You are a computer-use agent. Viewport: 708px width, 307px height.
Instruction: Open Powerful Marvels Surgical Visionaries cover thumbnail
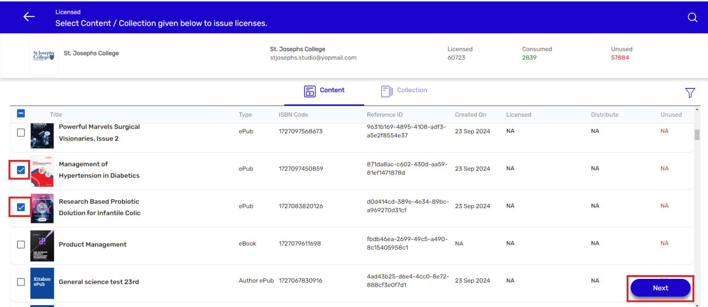42,136
